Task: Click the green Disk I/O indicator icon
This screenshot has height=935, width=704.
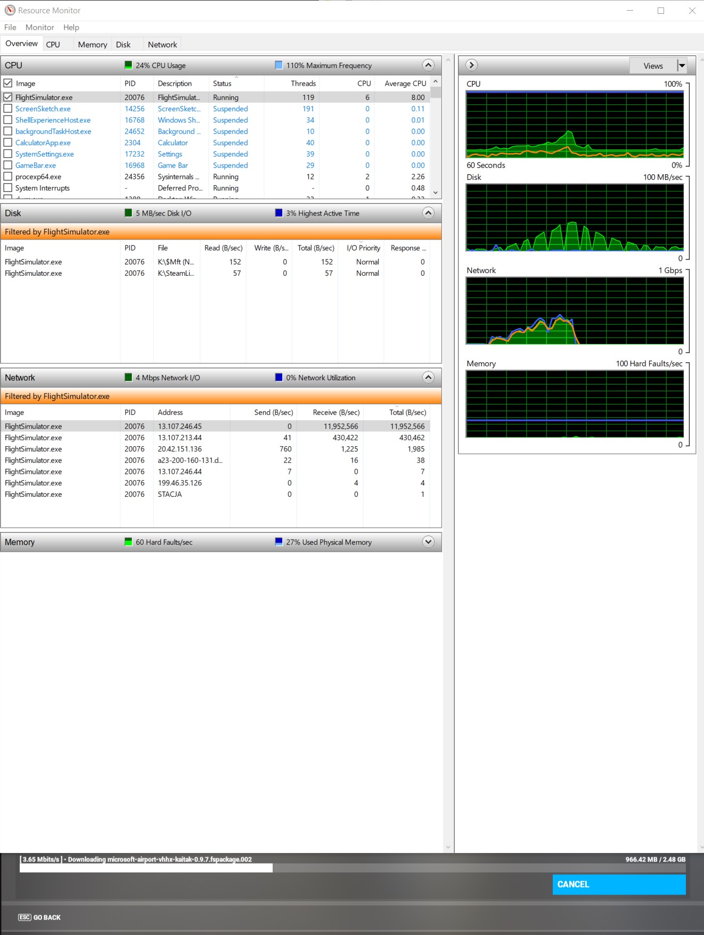Action: click(x=128, y=213)
